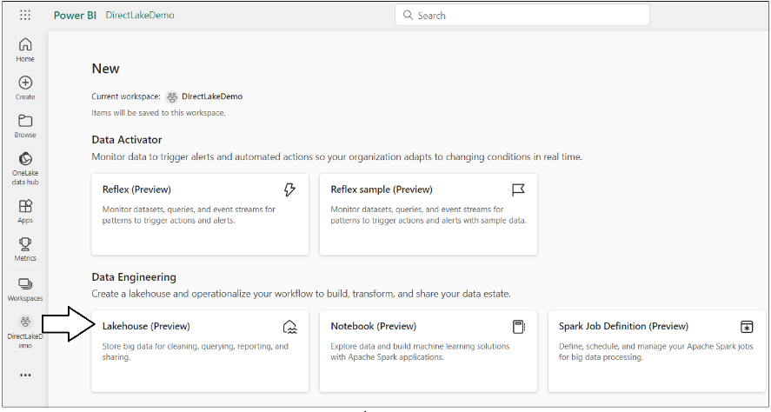The width and height of the screenshot is (771, 412).
Task: Click the Spark Job Definition icon
Action: pyautogui.click(x=747, y=327)
